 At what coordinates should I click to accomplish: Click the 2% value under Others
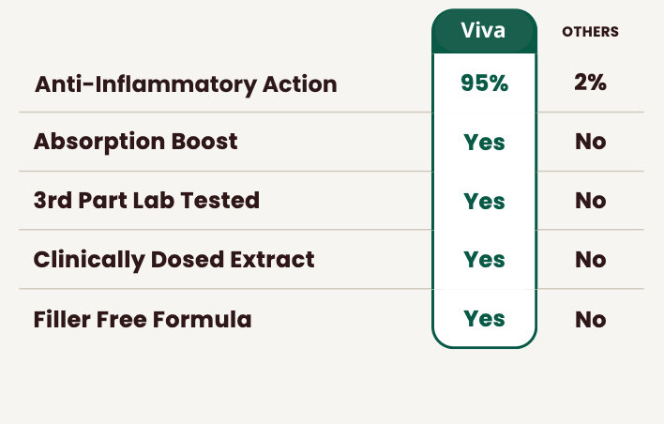[x=590, y=83]
